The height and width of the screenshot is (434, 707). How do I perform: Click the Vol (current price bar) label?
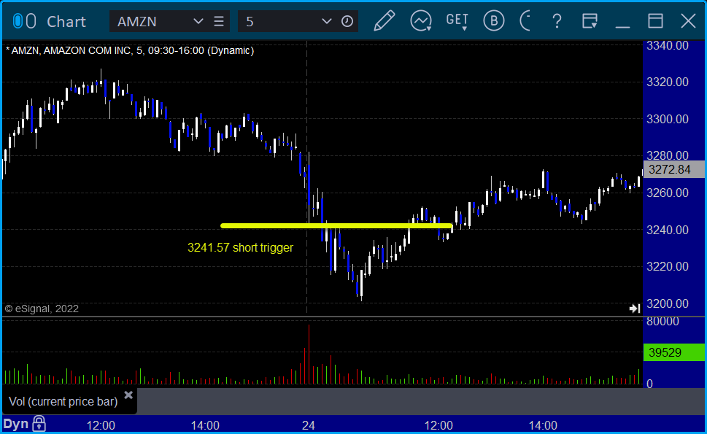coord(63,401)
